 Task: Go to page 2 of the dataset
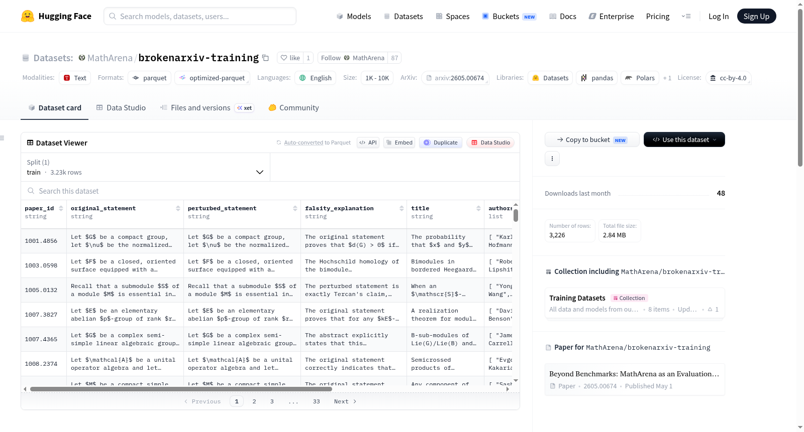[254, 401]
